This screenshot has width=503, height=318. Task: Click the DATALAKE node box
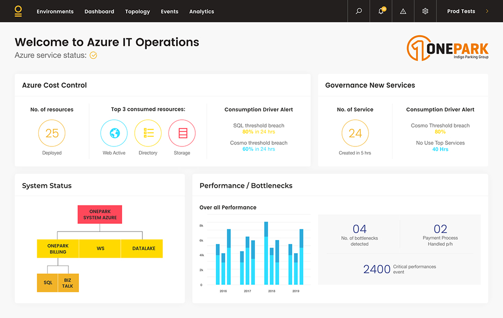coord(144,249)
